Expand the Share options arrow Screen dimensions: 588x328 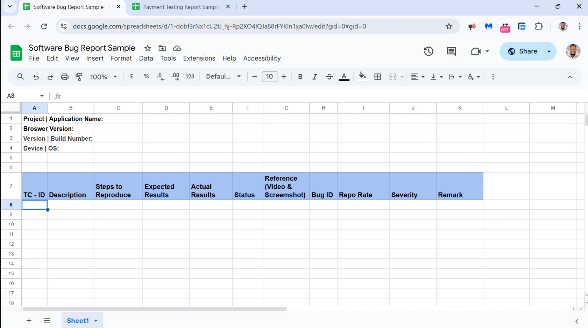click(549, 51)
